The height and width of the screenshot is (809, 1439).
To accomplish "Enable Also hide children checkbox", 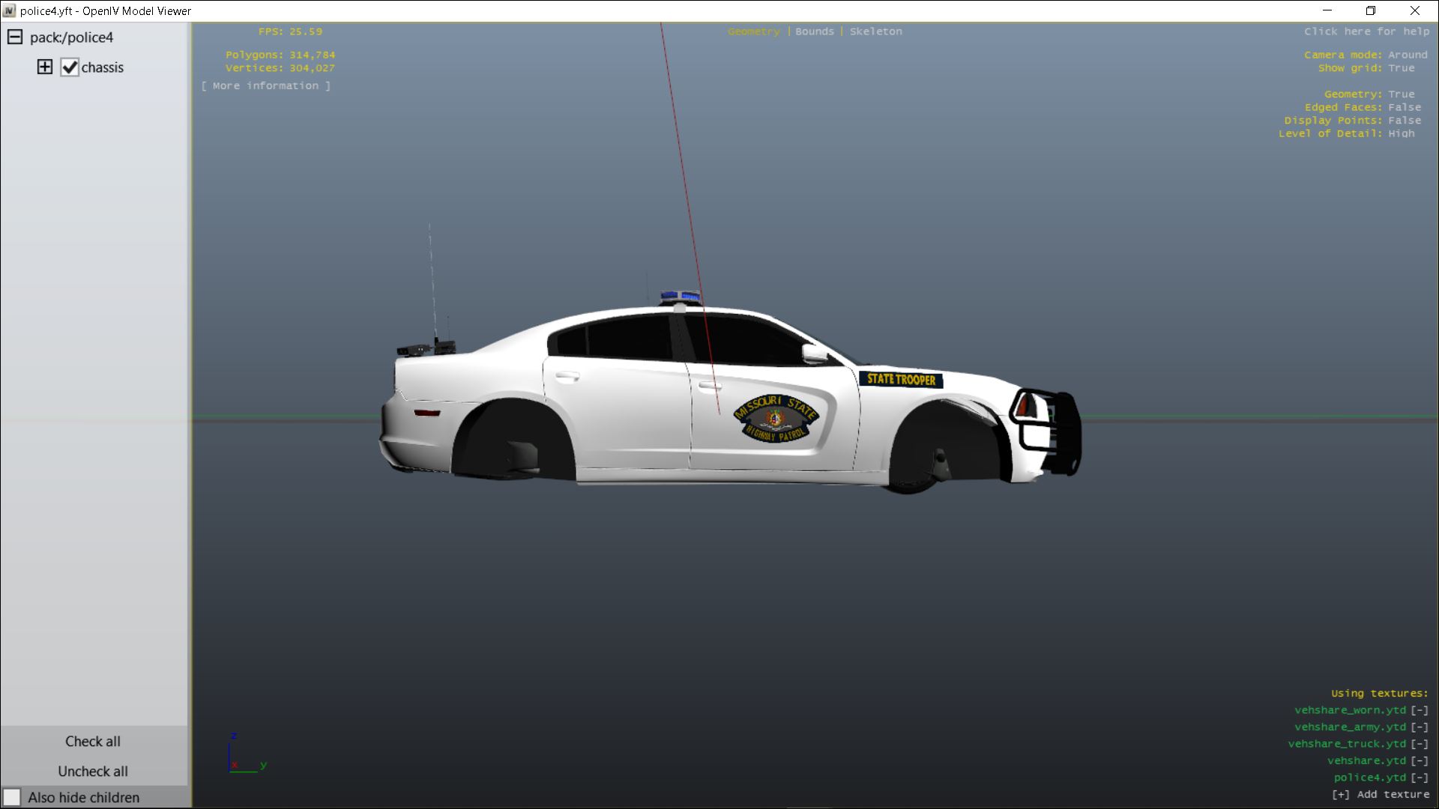I will click(12, 797).
